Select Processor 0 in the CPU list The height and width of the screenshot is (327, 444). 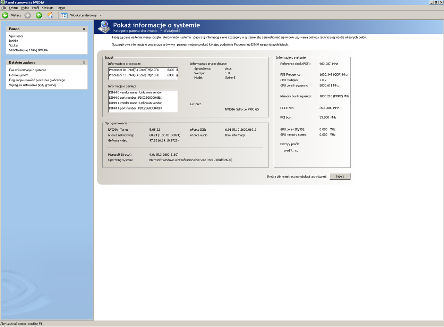coord(143,70)
